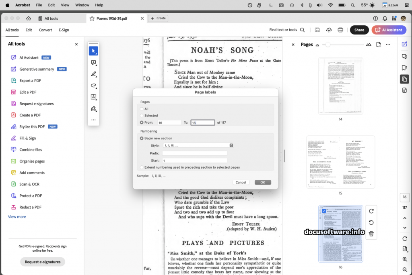Screen dimensions: 412x275
Task: Select the highlighter pen tool
Action: [93, 74]
